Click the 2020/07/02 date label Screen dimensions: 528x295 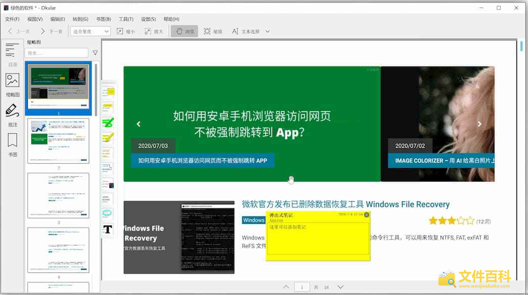(x=410, y=146)
